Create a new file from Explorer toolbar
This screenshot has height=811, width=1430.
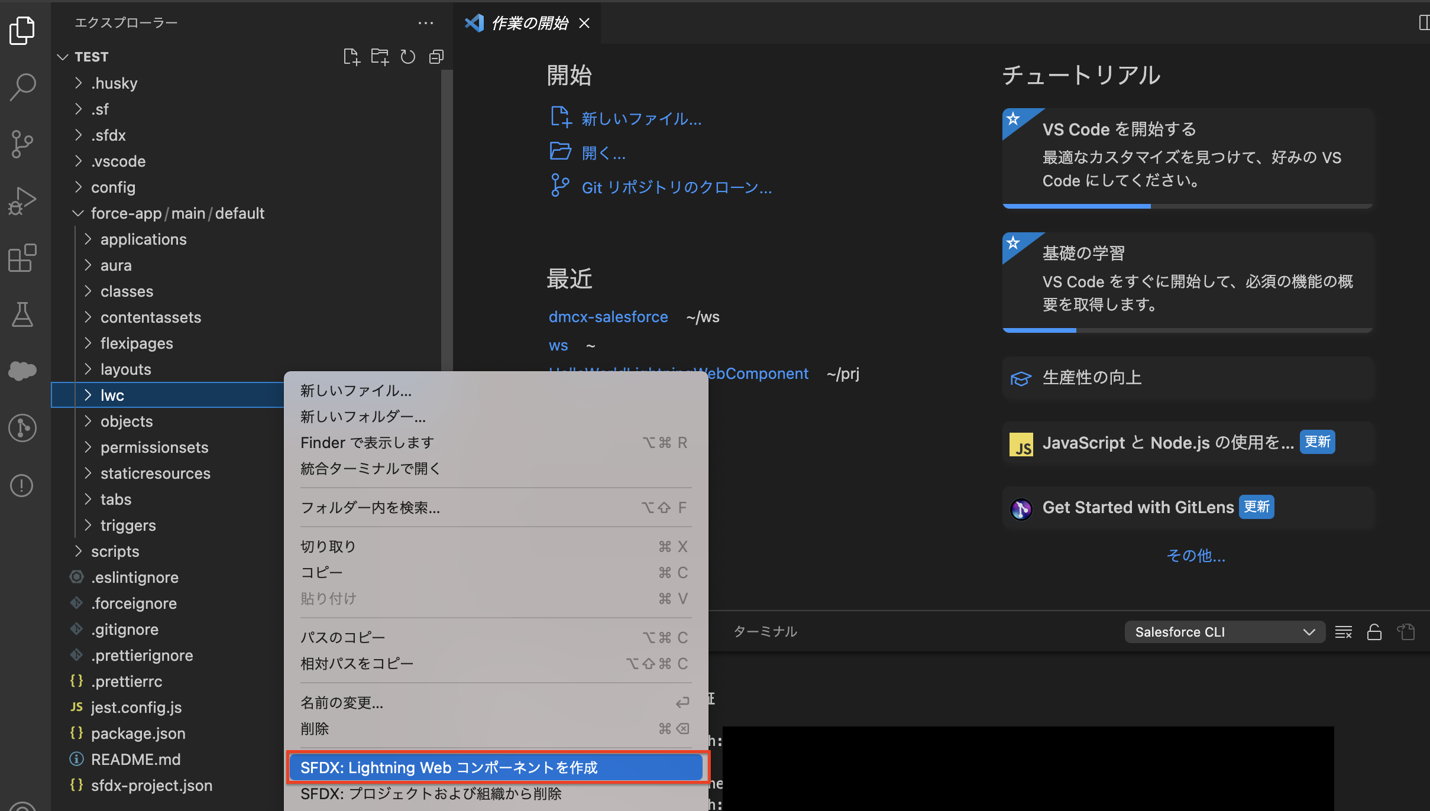[352, 56]
